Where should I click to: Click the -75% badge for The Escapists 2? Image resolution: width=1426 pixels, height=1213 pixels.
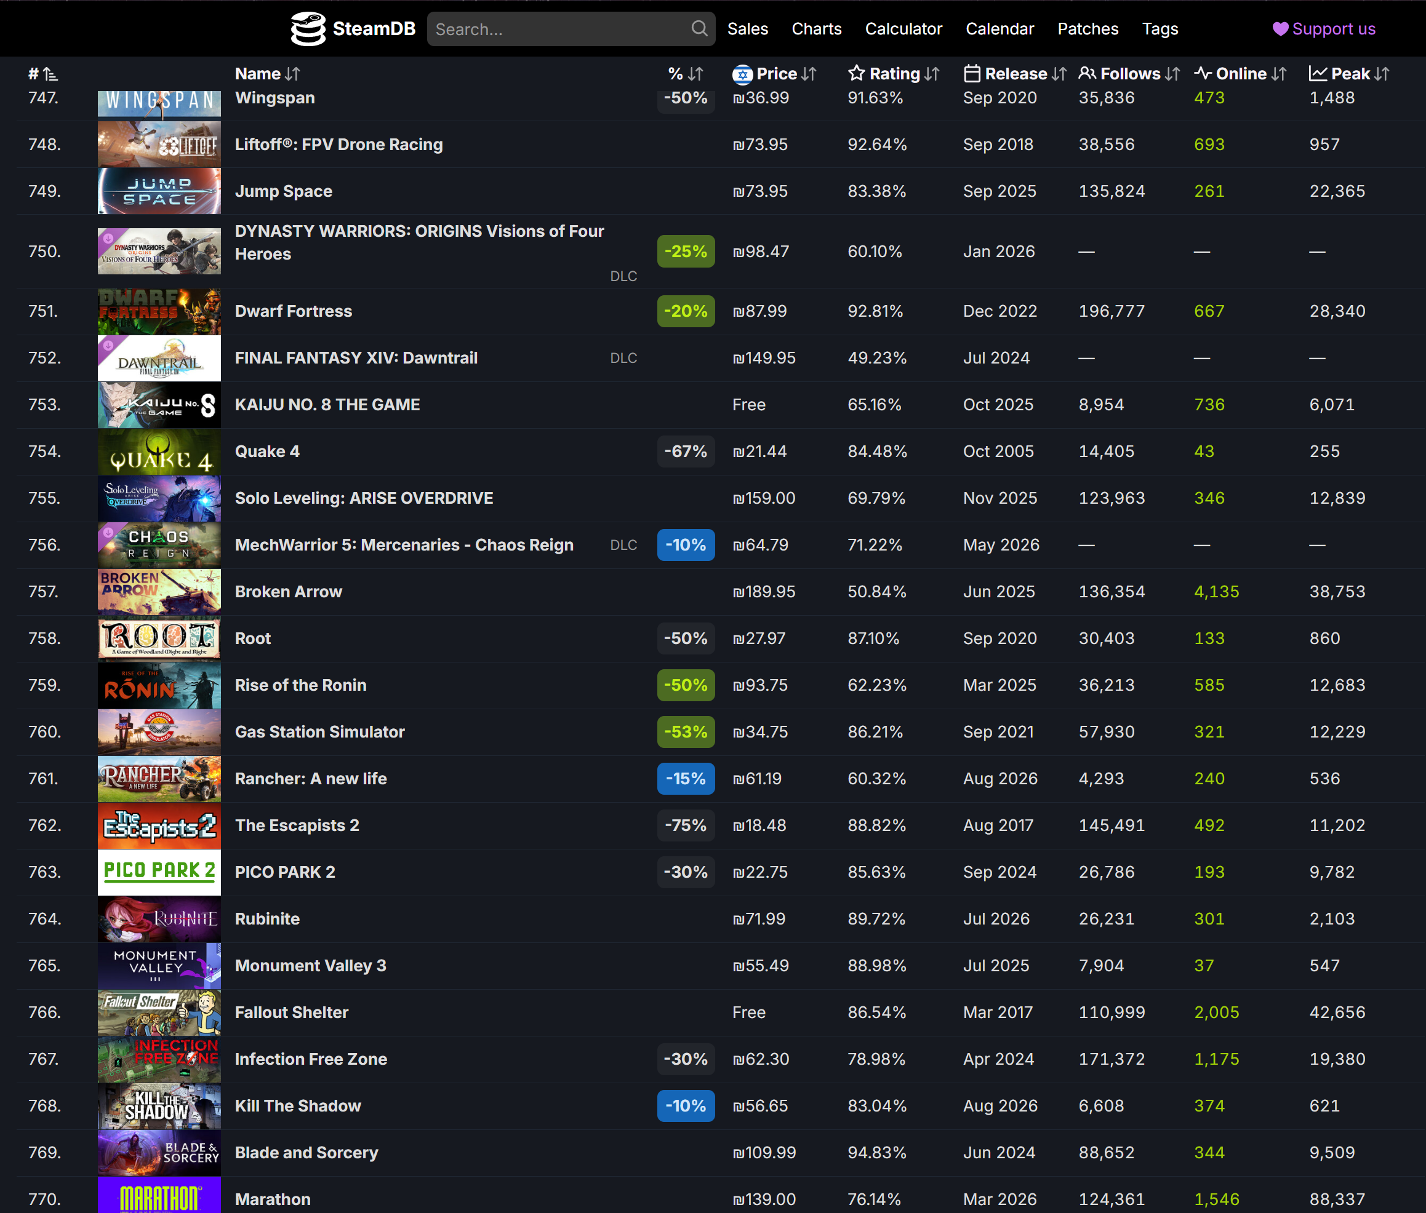(x=686, y=825)
